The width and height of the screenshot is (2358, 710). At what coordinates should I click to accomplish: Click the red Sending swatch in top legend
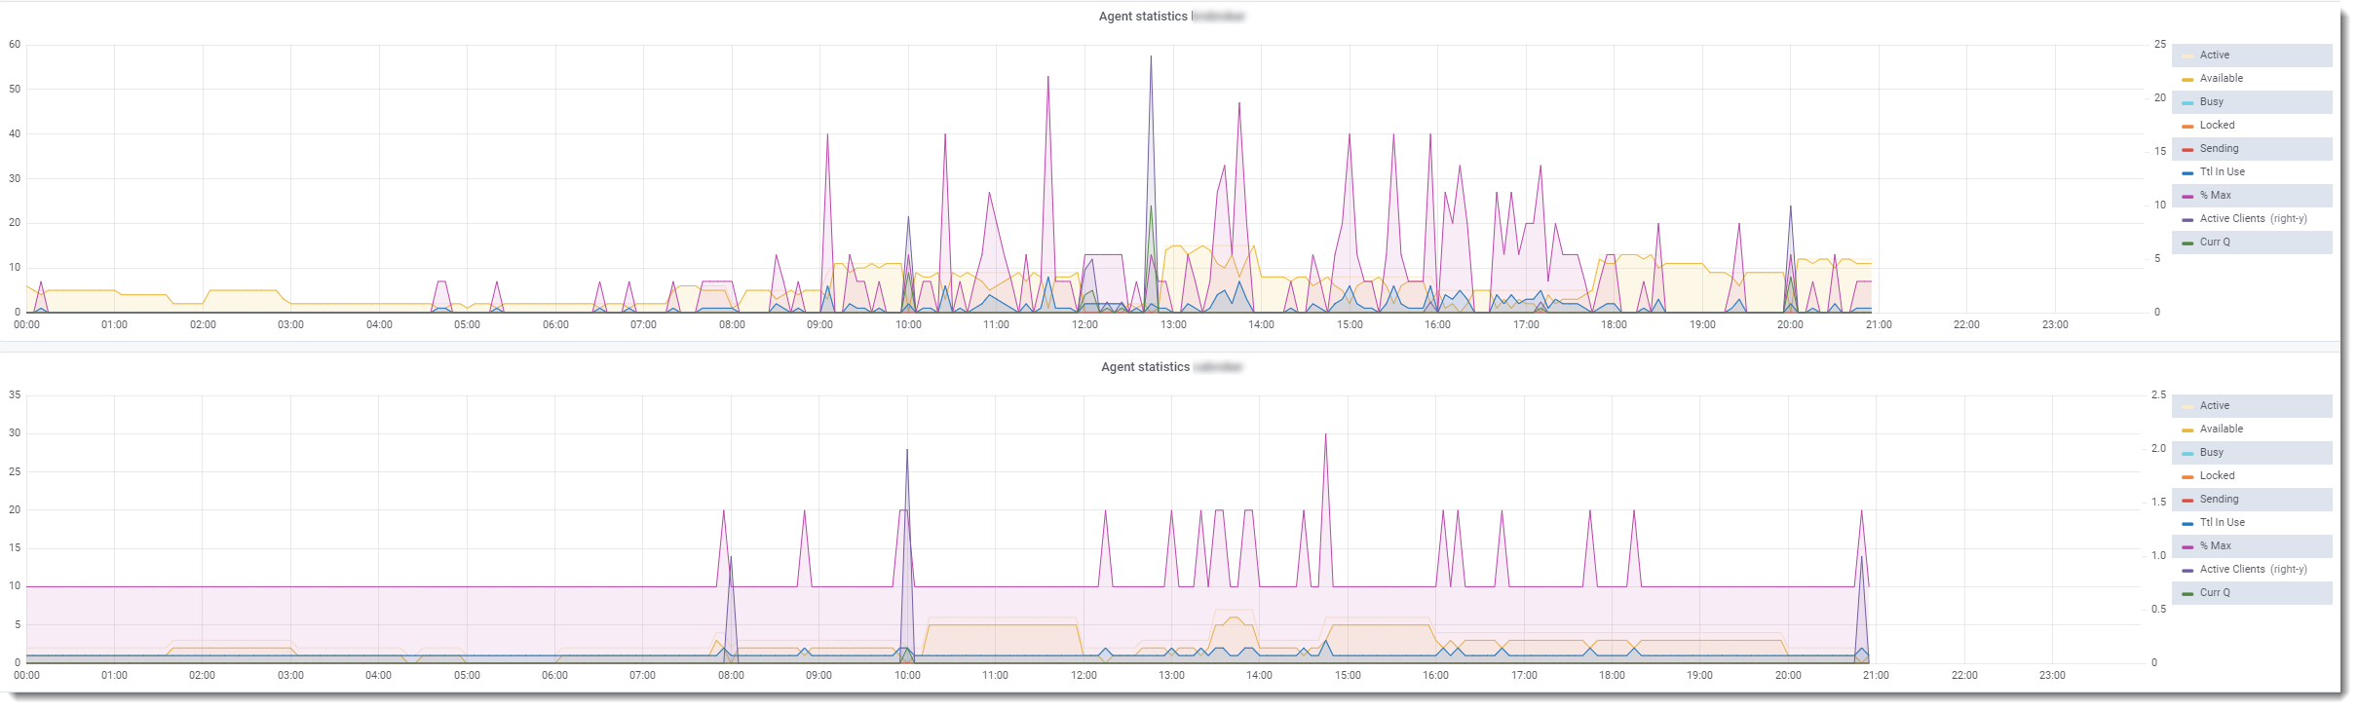pos(2187,149)
